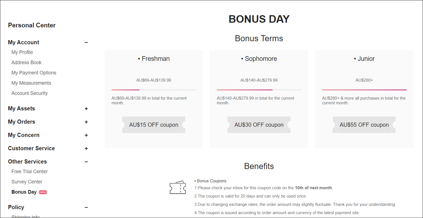Open Account Security settings

tap(30, 93)
